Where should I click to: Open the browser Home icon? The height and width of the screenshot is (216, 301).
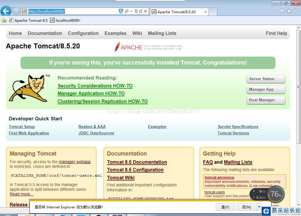tap(282, 11)
